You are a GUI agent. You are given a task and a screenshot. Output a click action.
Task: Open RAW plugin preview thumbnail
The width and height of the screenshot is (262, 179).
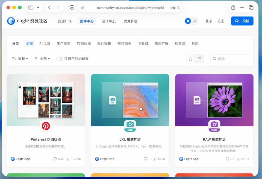click(215, 100)
